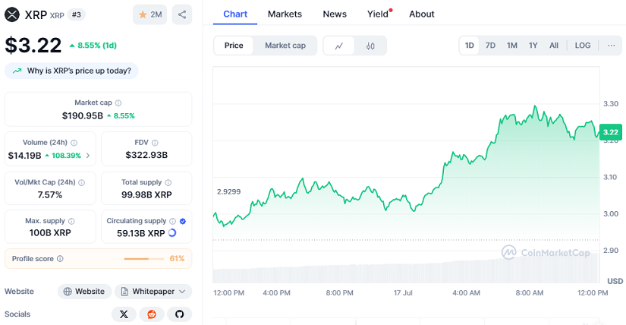Set chart range to 1Y
Viewport: 626px width, 325px height.
(x=533, y=46)
